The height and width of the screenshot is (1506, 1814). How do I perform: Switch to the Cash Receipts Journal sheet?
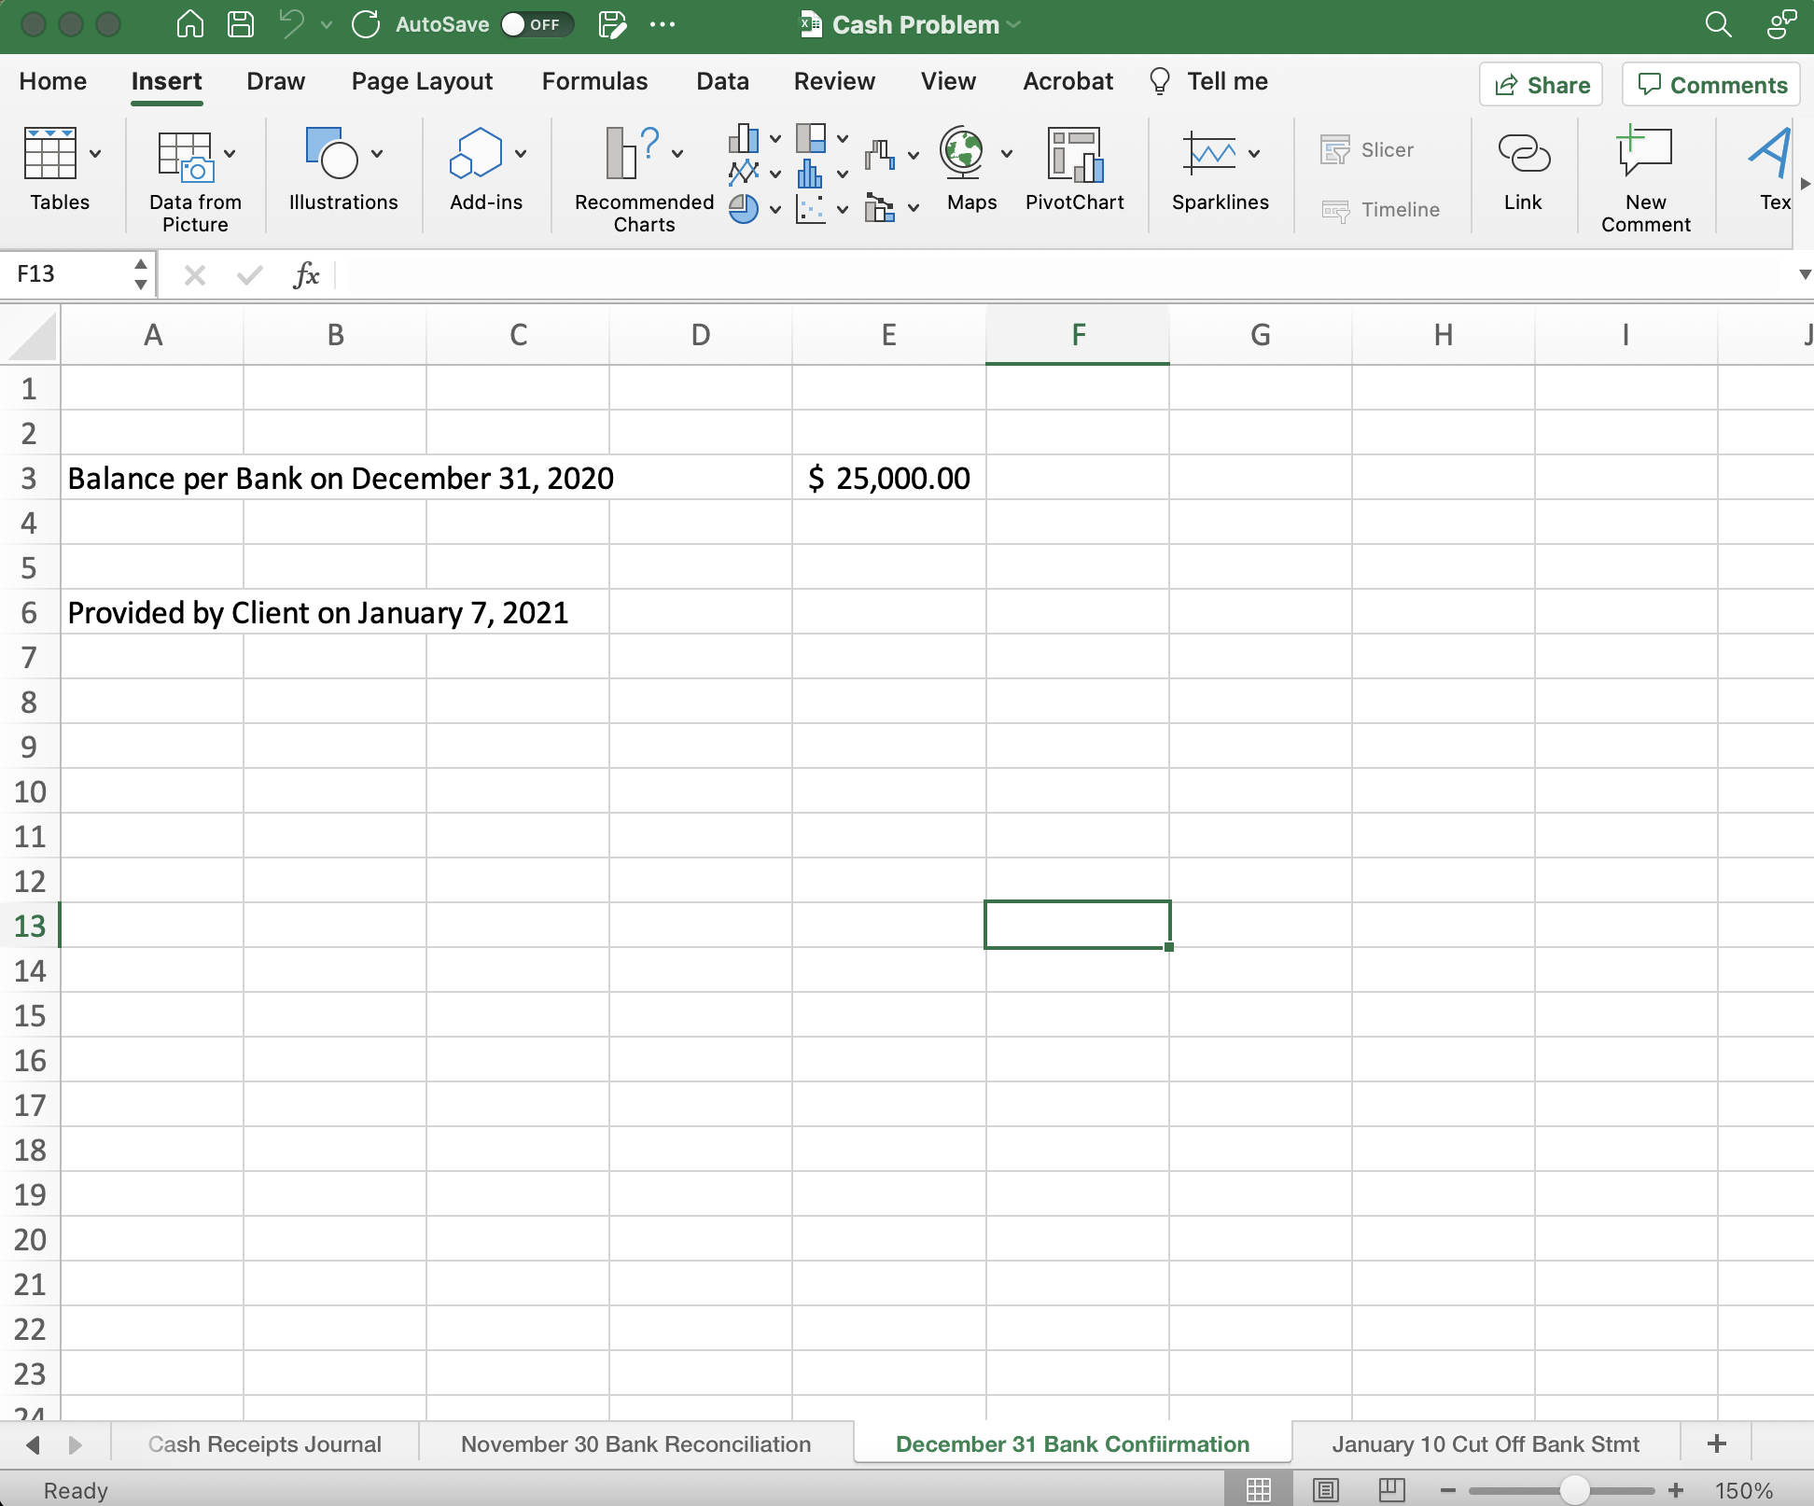(264, 1444)
